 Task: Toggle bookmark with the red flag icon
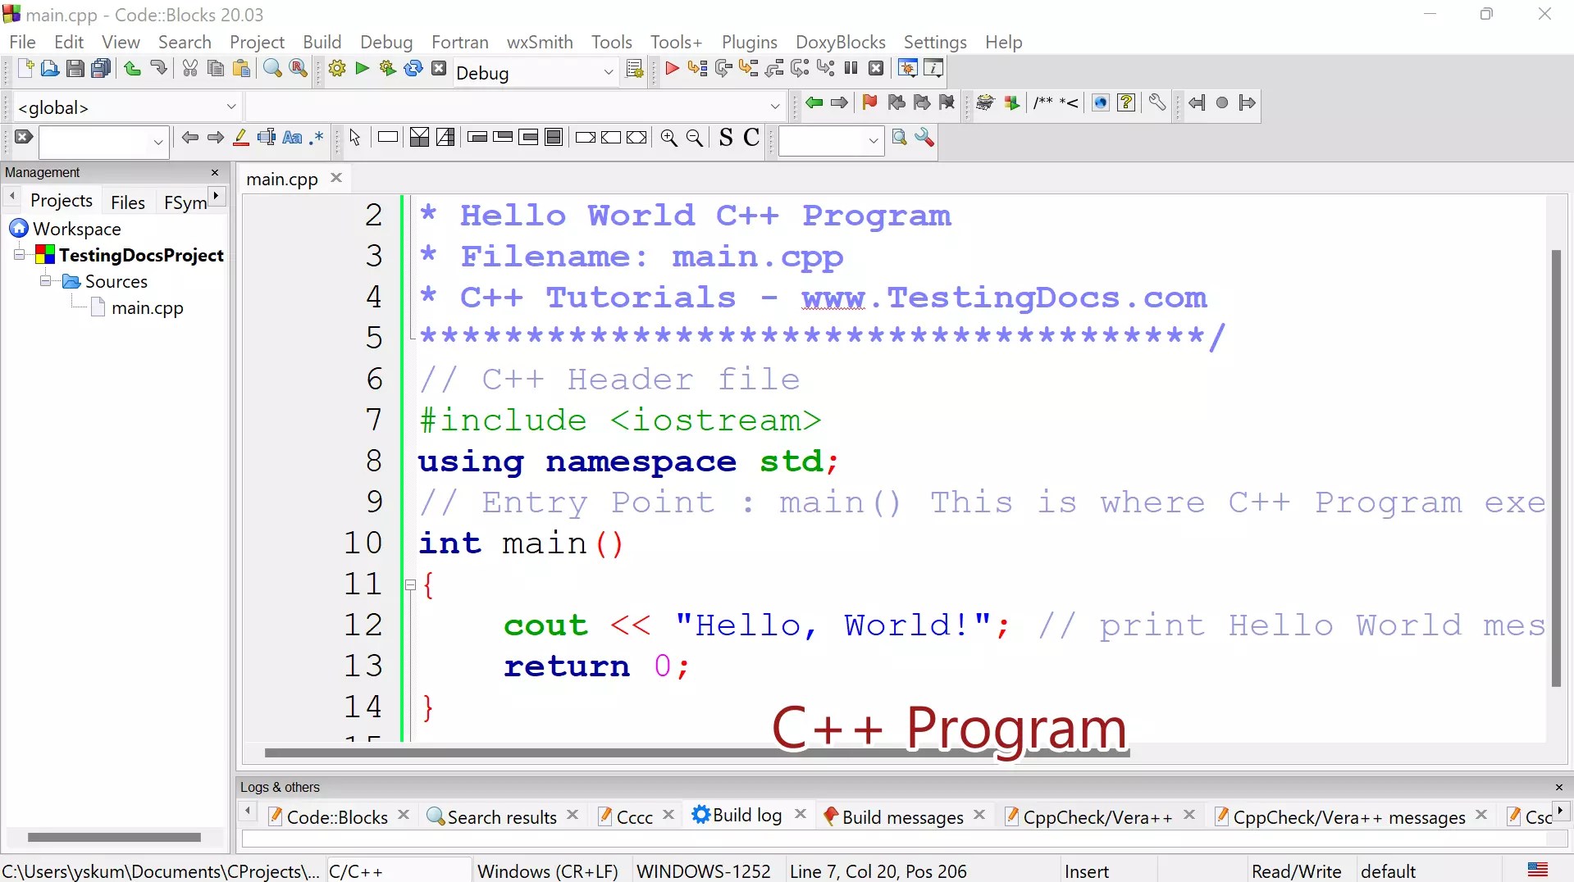869,103
